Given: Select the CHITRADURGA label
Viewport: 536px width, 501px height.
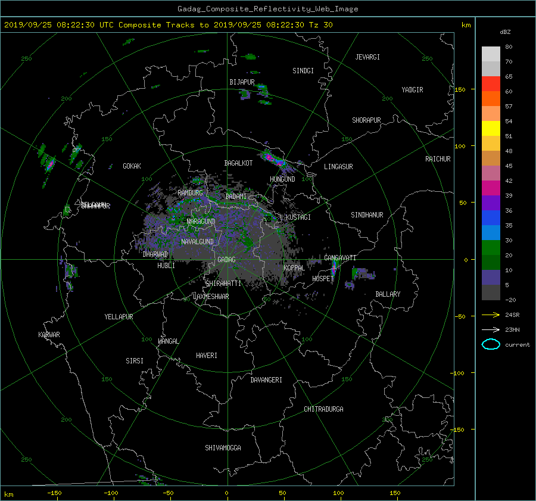Looking at the screenshot, I should pos(323,409).
